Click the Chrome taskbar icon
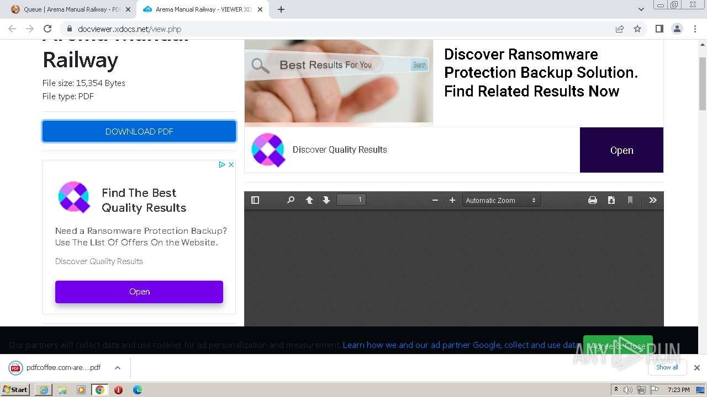This screenshot has height=397, width=707. click(x=100, y=390)
